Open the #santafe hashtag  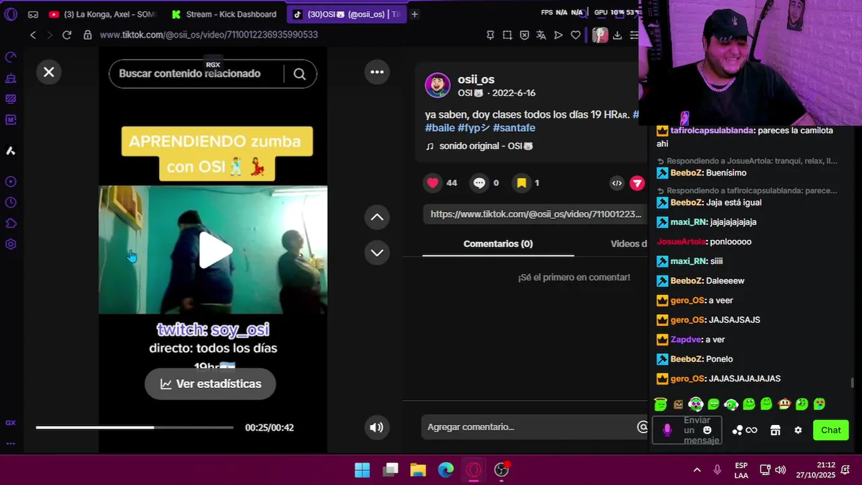tap(514, 128)
